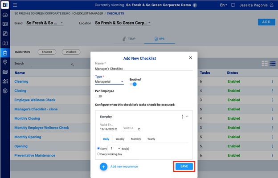The width and height of the screenshot is (278, 178).
Task: Open the Type Managerial dropdown
Action: (x=109, y=81)
